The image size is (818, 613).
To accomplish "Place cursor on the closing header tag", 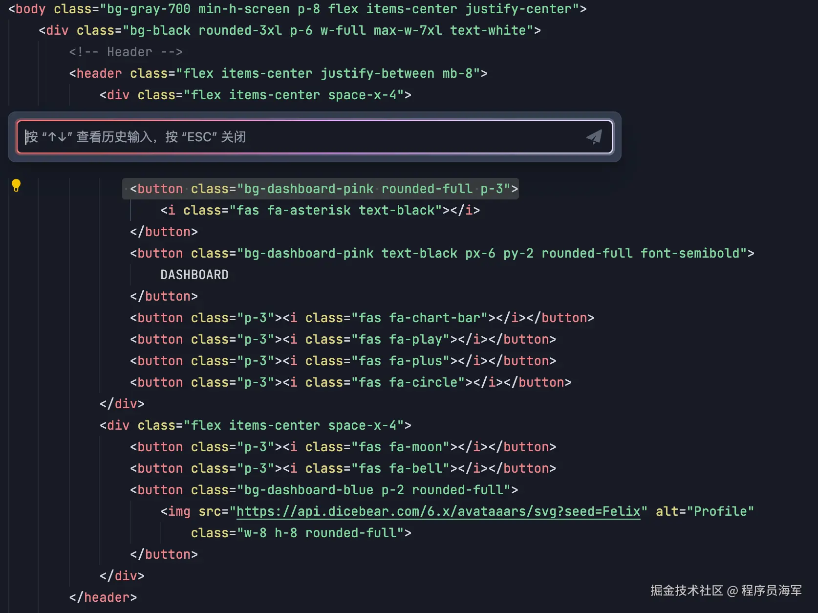I will (103, 597).
